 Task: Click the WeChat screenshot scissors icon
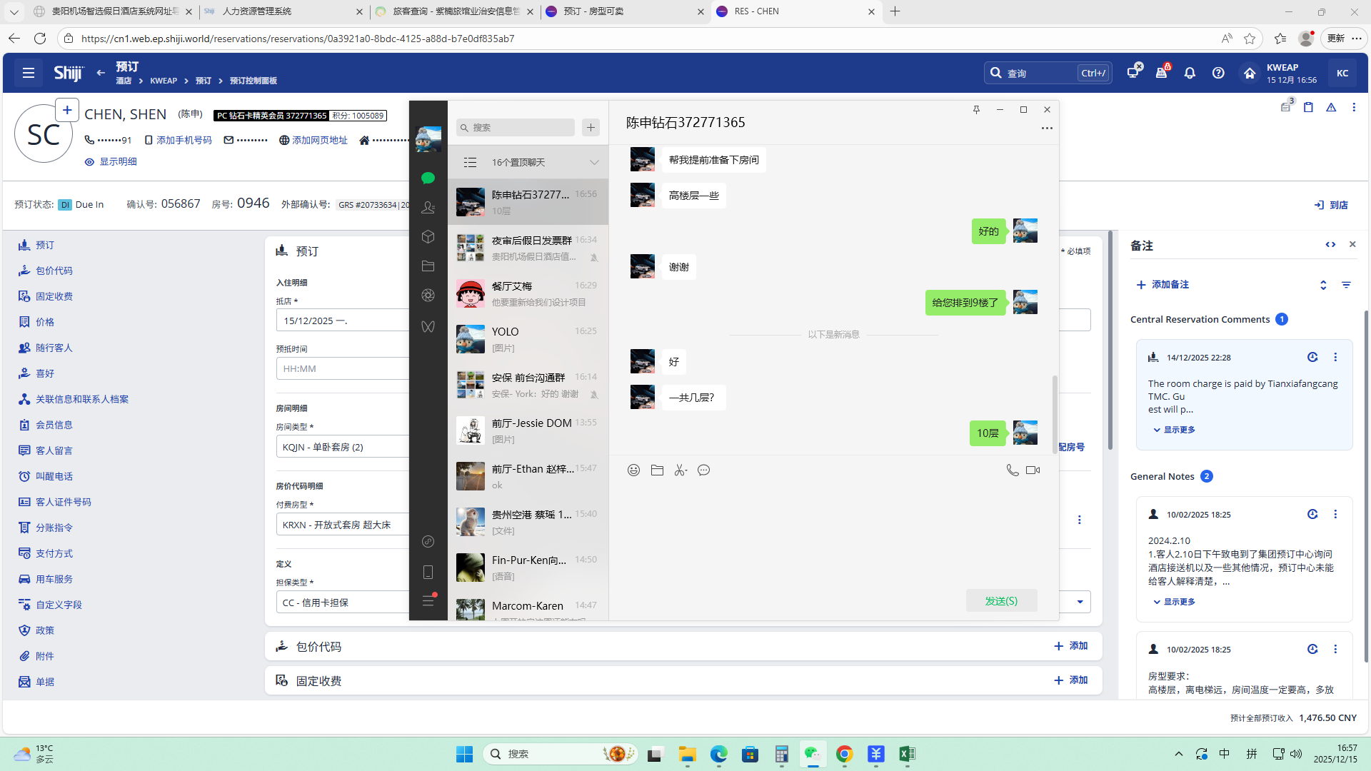(x=680, y=470)
